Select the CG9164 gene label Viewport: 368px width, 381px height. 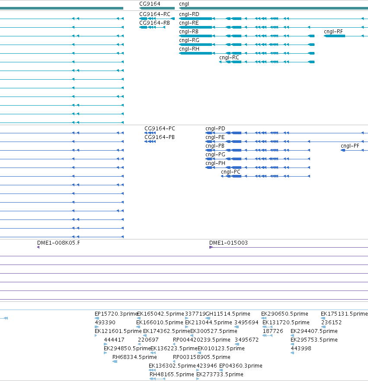(x=150, y=4)
